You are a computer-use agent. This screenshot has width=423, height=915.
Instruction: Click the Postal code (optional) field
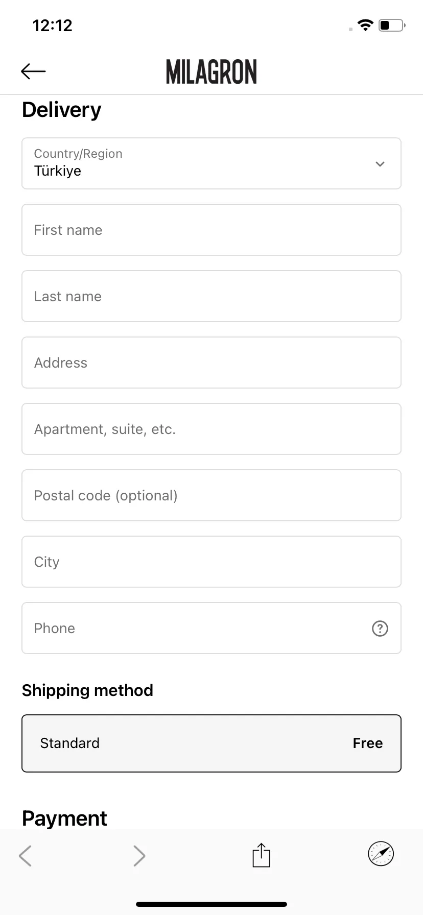click(212, 495)
